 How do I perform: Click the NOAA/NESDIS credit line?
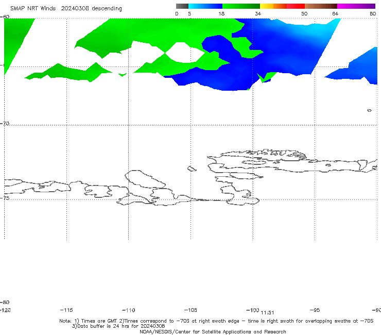pyautogui.click(x=213, y=331)
